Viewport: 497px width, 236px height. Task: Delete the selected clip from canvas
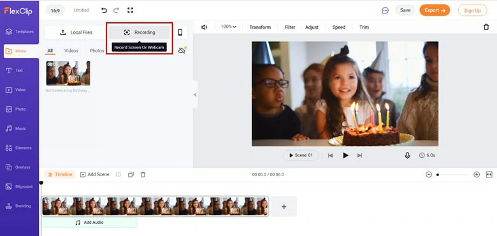click(x=486, y=27)
